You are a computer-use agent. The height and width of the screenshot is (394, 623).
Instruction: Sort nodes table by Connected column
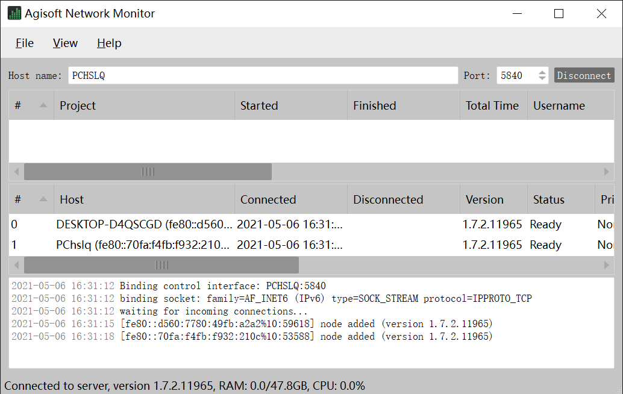click(291, 199)
